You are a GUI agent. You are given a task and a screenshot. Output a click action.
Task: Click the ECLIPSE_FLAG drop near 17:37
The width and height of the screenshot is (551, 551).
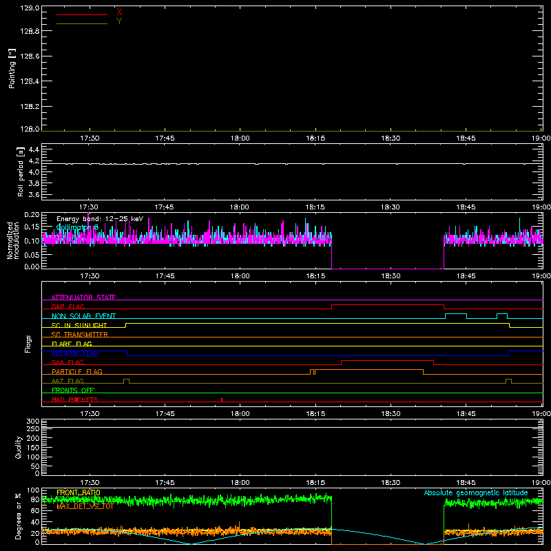127,353
